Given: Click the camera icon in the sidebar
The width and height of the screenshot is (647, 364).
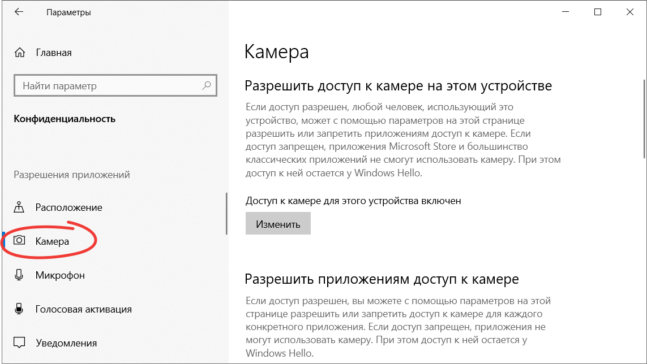Looking at the screenshot, I should [20, 241].
